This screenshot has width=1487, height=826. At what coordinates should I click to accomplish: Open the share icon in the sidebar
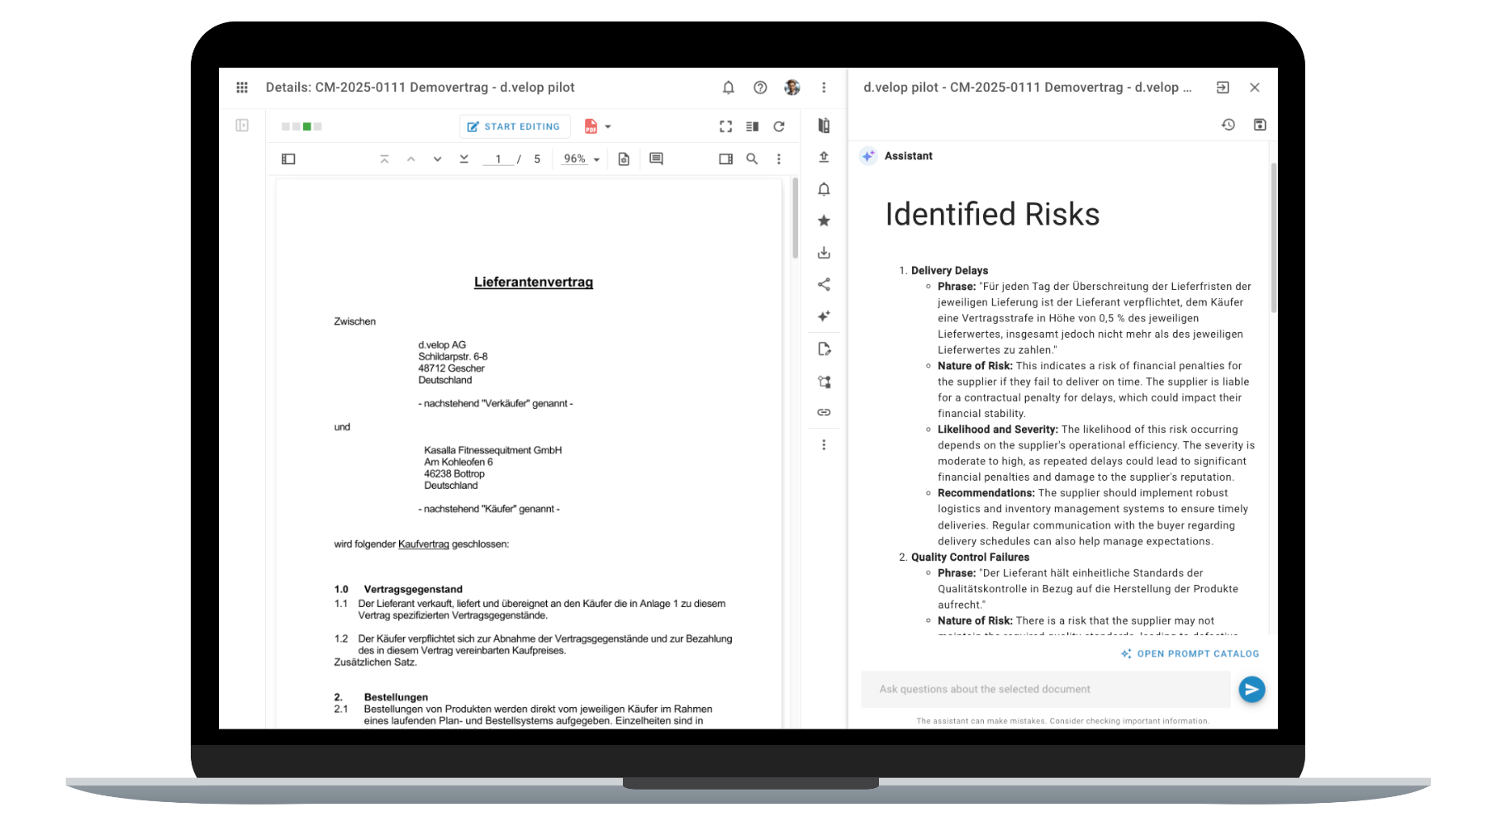coord(824,284)
